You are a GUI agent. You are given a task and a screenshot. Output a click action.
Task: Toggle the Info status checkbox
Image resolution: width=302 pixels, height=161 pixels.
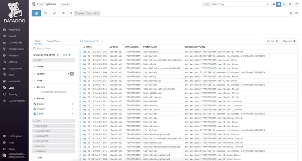[35, 114]
